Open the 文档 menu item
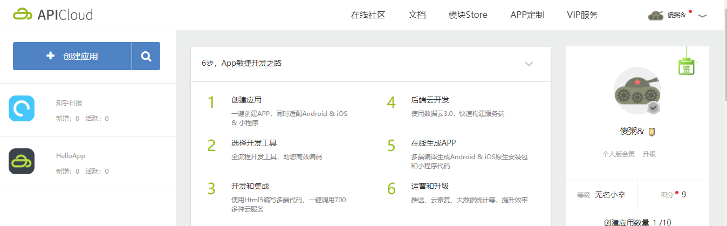Screen dimensions: 727x226 tap(417, 15)
